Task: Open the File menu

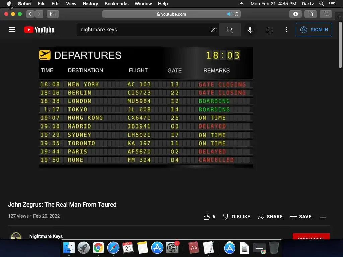Action: pyautogui.click(x=41, y=4)
